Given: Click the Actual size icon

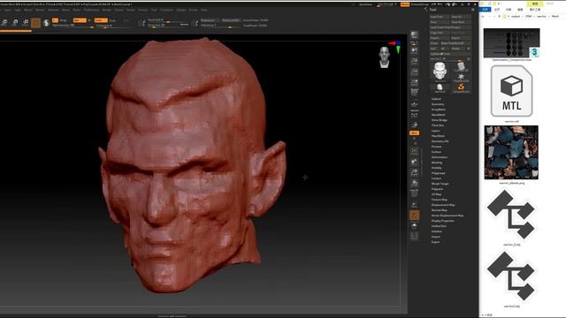Looking at the screenshot, I should 414,72.
